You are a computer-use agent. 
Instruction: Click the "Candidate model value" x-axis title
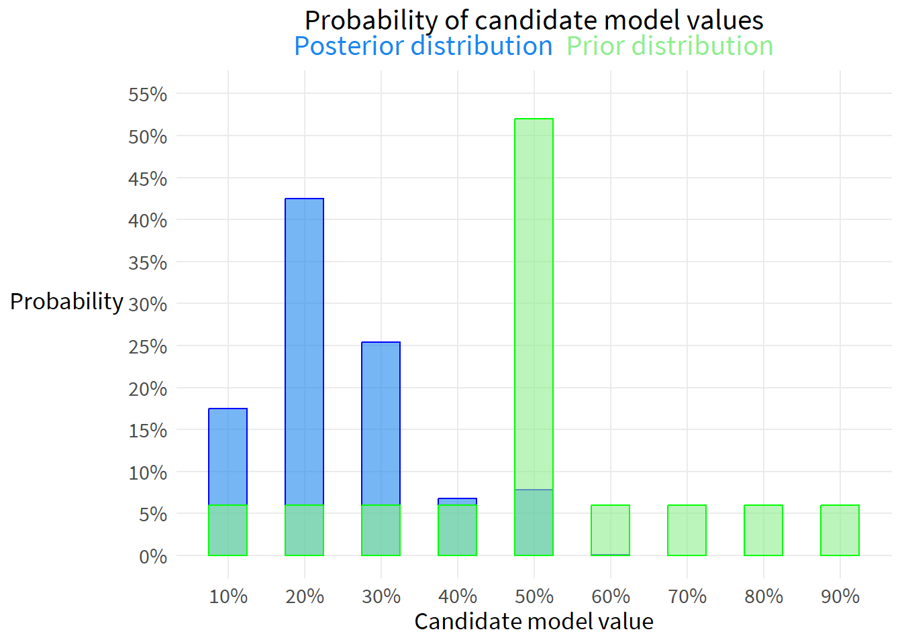click(534, 621)
